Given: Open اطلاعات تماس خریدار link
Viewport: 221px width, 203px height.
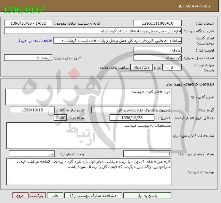Looking at the screenshot, I should (35, 41).
